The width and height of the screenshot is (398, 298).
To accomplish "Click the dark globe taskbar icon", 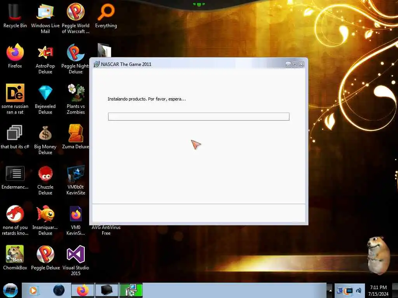I will (59, 290).
